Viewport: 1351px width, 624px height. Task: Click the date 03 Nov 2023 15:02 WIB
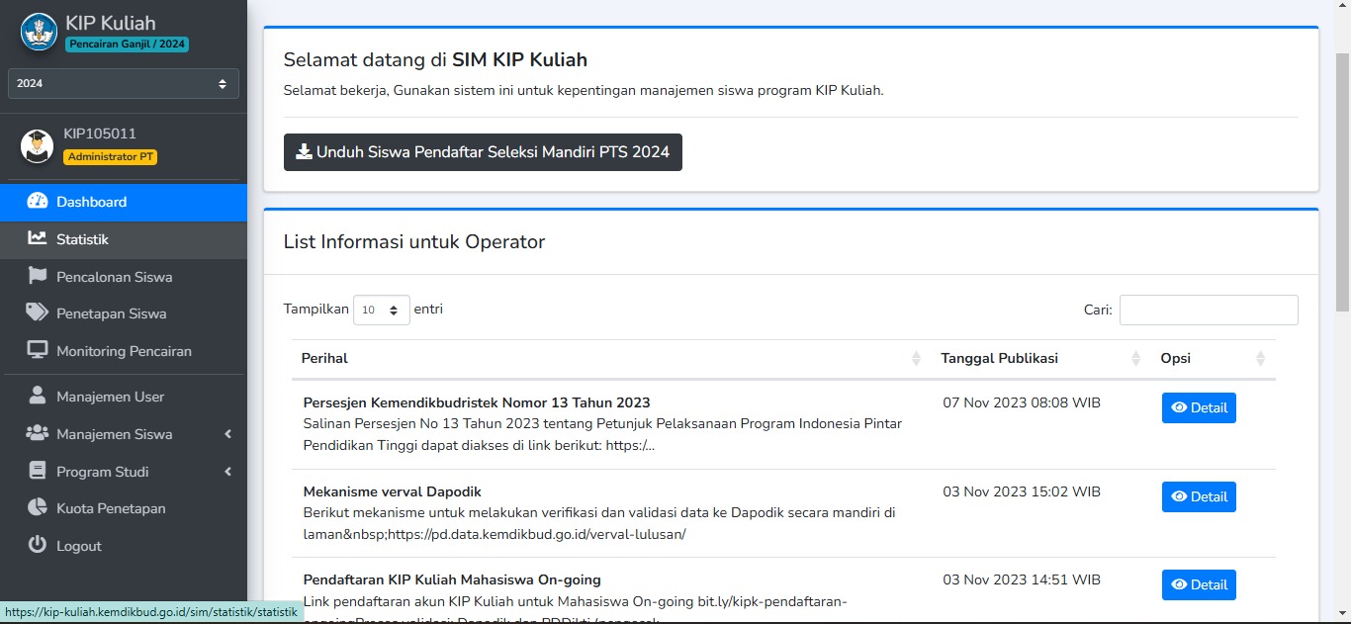1022,491
